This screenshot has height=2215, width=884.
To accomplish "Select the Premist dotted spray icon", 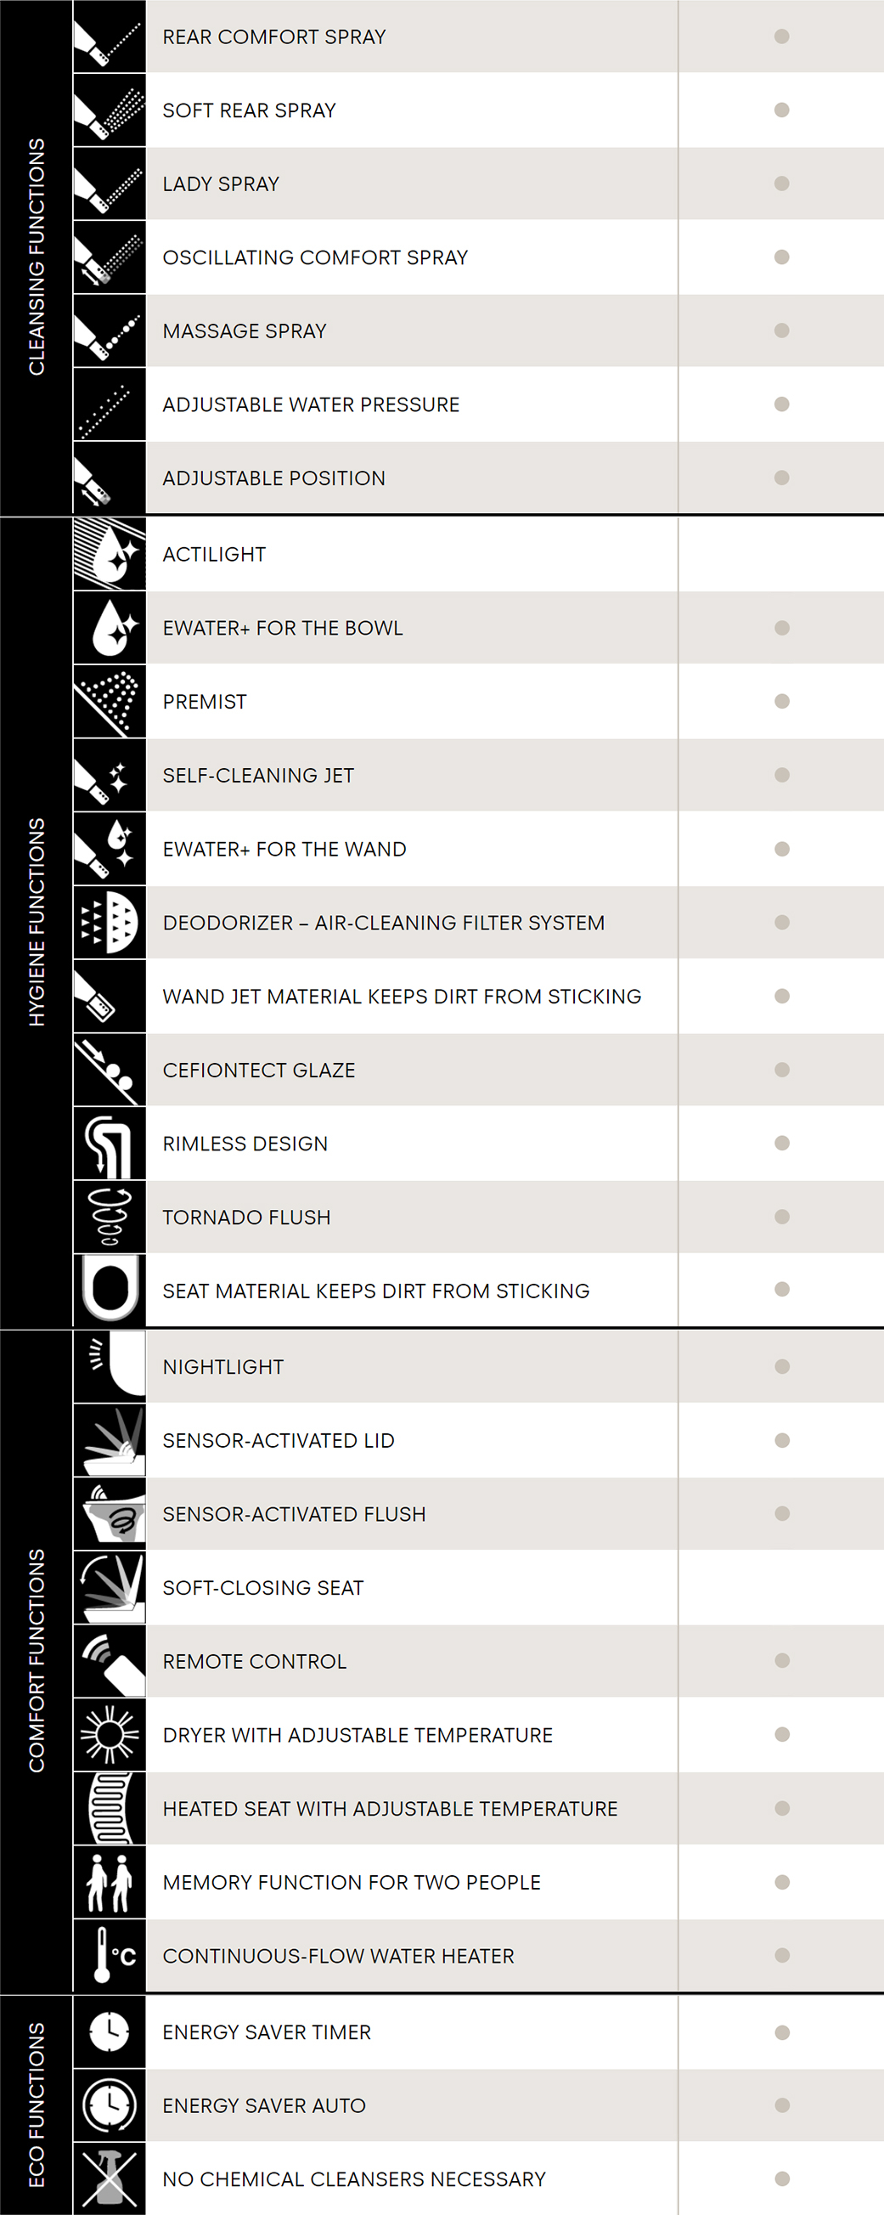I will tap(109, 702).
